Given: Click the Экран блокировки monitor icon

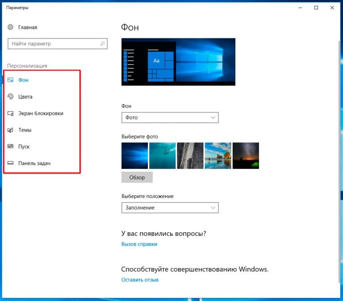Looking at the screenshot, I should click(11, 114).
